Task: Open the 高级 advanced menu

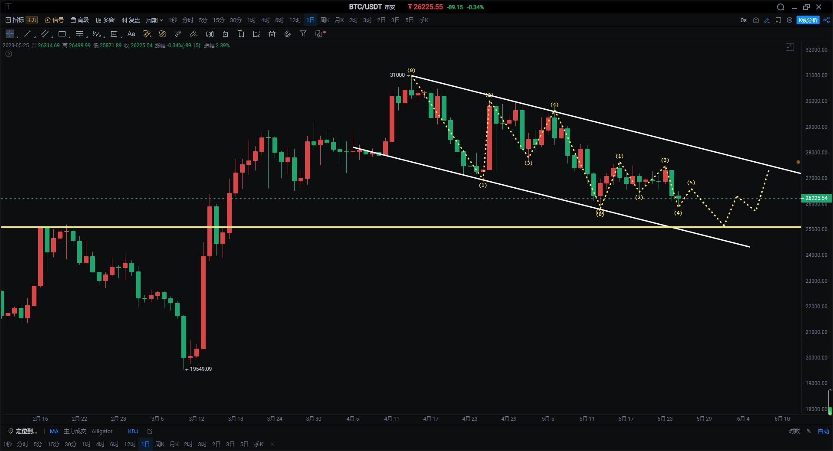Action: 80,20
